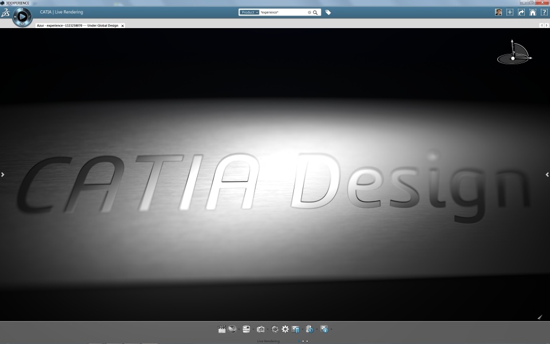Click the image database icon
The width and height of the screenshot is (550, 344).
pos(296,329)
